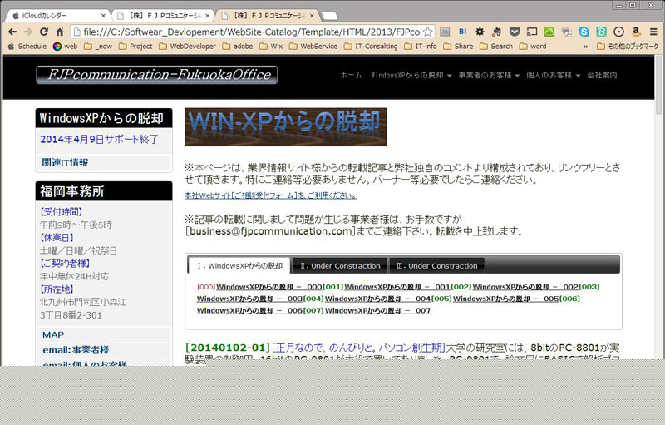Open the browser home page icon

(x=60, y=32)
